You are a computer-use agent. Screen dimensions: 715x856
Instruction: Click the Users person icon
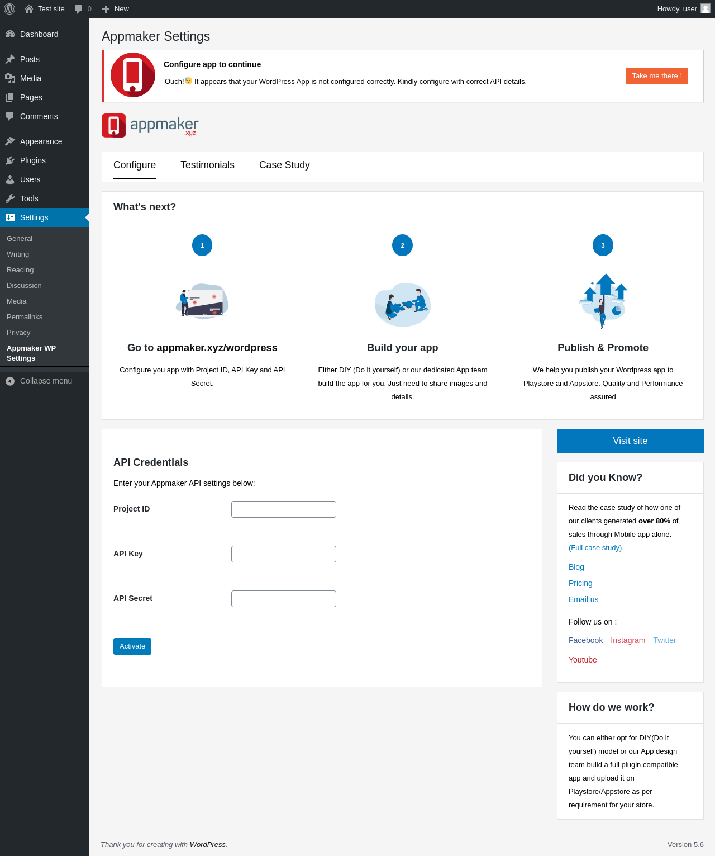coord(10,179)
